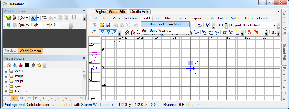Open the File menu

coord(96,18)
